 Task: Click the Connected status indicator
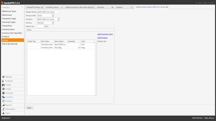pyautogui.click(x=17, y=118)
